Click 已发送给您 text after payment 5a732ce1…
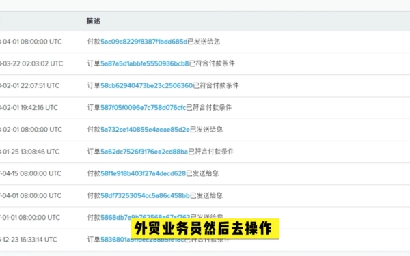 206,129
